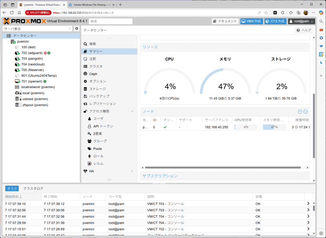The width and height of the screenshot is (326, 238).
Task: Collapse the ノード panel up arrow
Action: coord(300,112)
